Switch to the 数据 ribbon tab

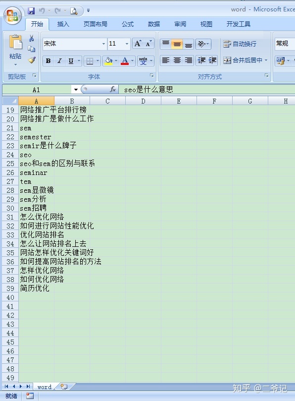click(154, 24)
